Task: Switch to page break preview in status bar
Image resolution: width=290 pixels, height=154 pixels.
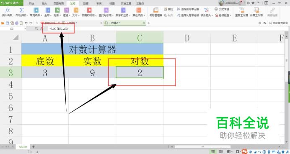Action: tap(221, 152)
